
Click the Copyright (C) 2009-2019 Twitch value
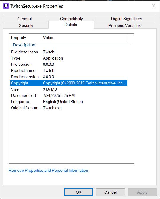84,83
